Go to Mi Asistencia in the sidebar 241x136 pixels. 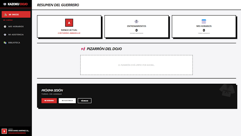pyautogui.click(x=16, y=35)
